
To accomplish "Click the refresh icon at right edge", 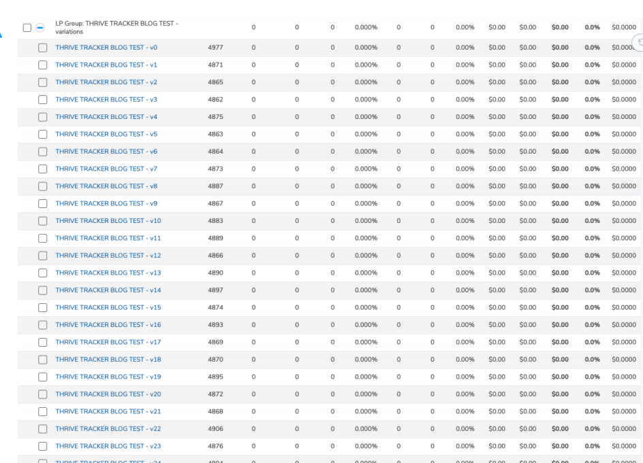I will 640,42.
